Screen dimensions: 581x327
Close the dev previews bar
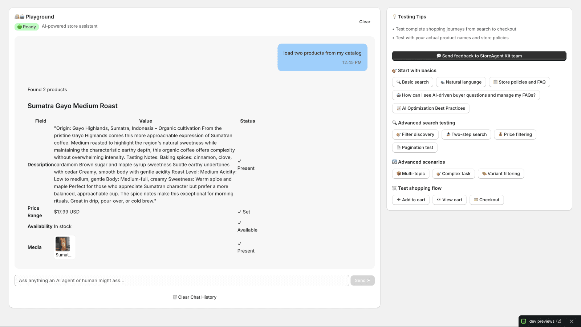pos(572,321)
